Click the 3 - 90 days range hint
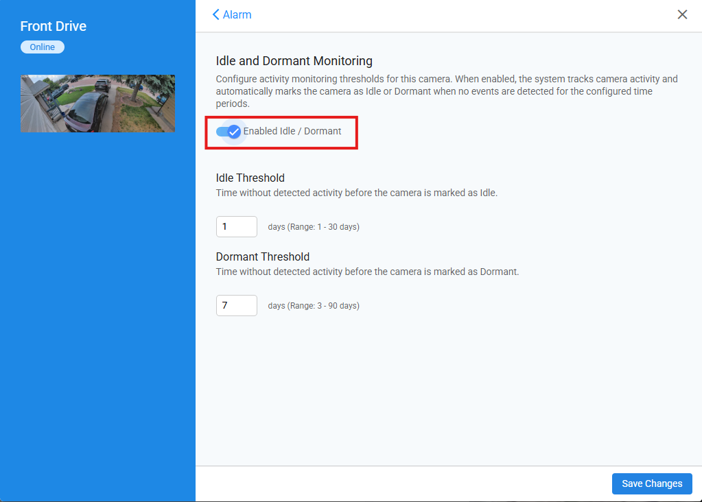 (314, 306)
